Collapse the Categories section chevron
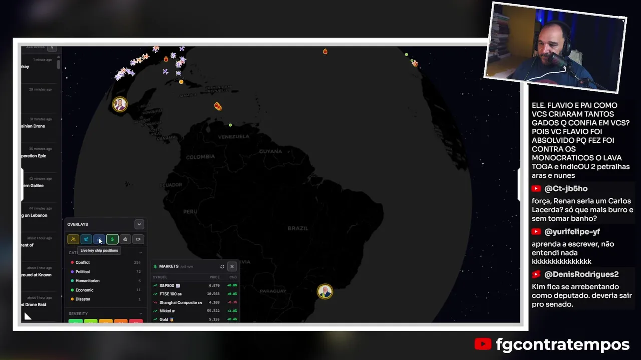641x360 pixels. coord(140,253)
